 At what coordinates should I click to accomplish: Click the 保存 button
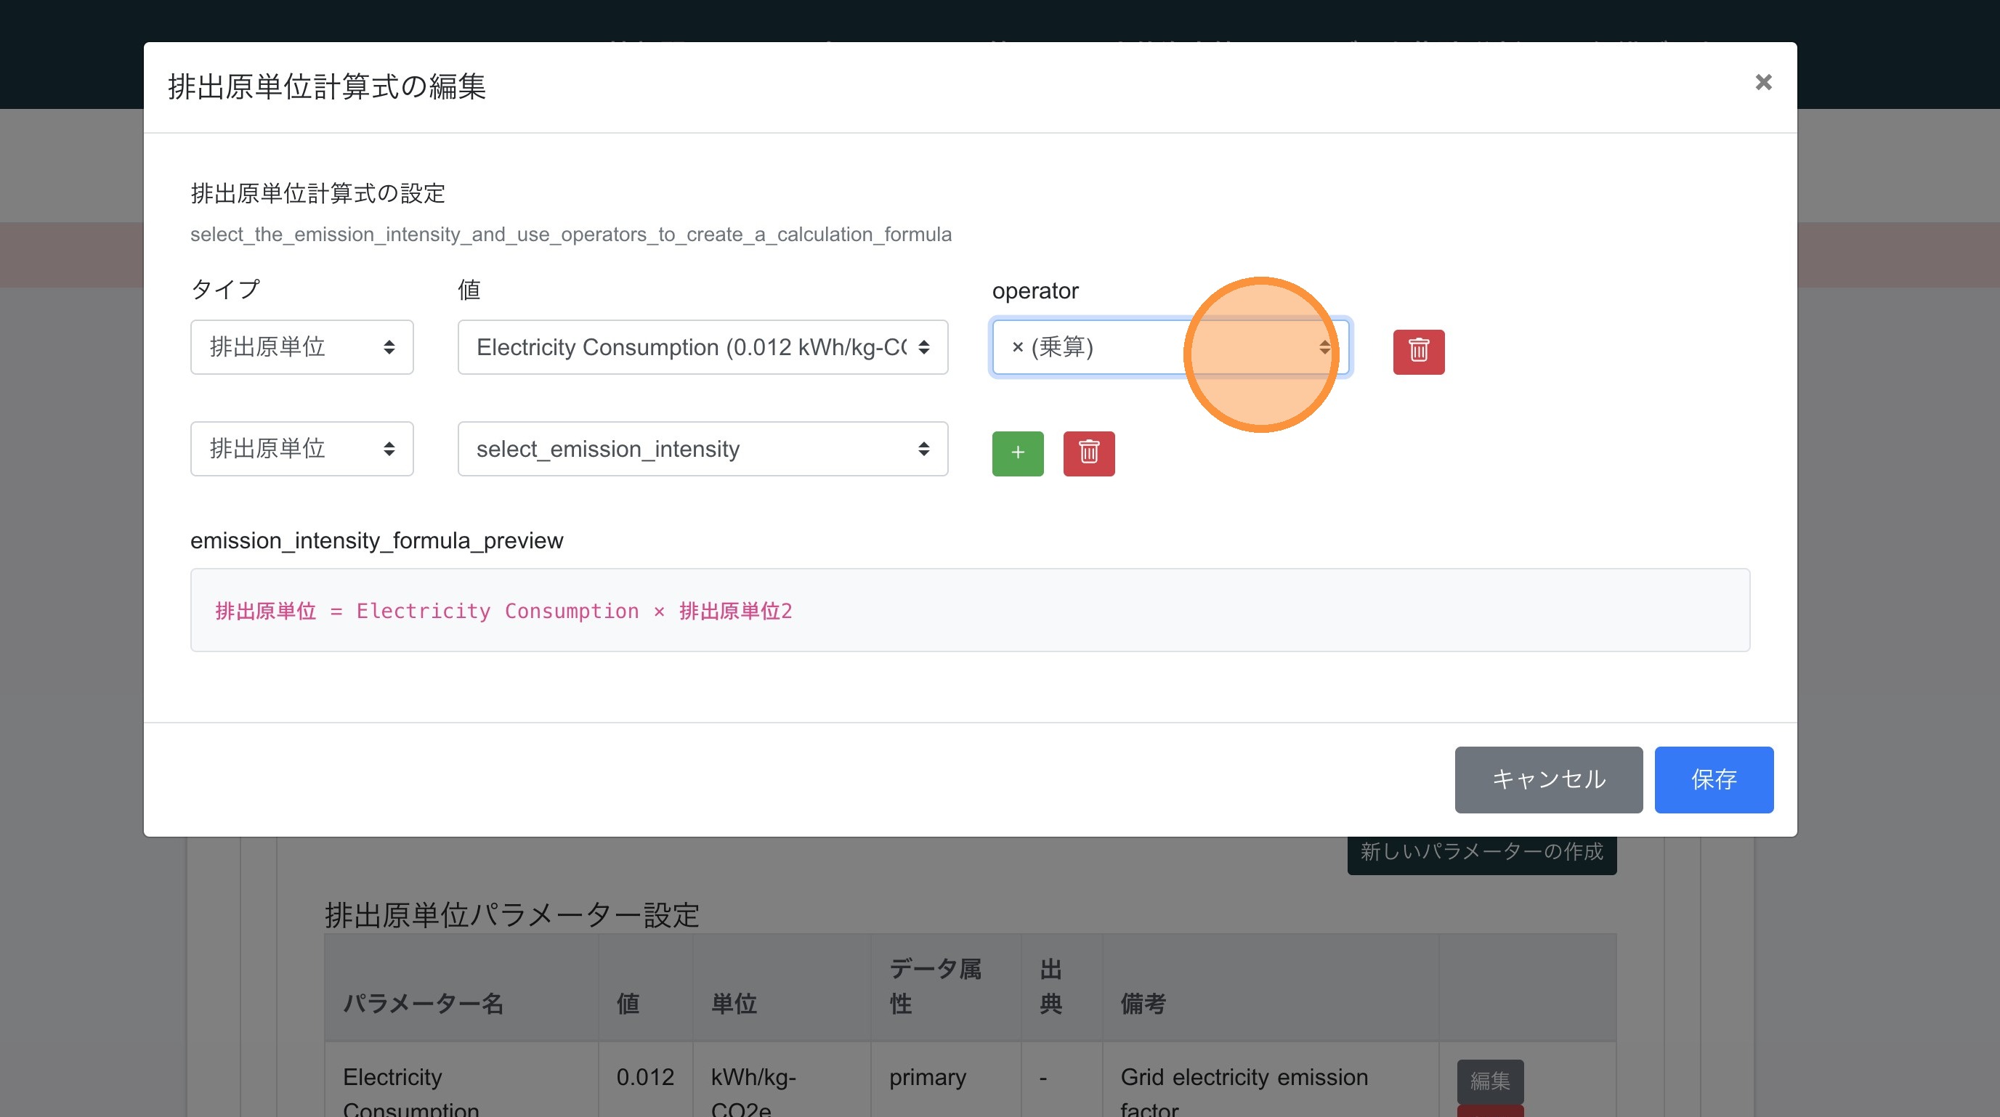(x=1713, y=779)
